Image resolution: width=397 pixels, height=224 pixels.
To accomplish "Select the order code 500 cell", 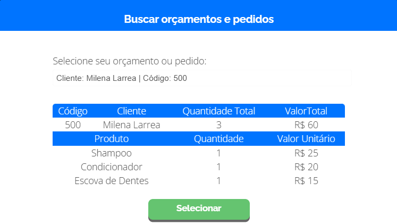I will [x=73, y=125].
